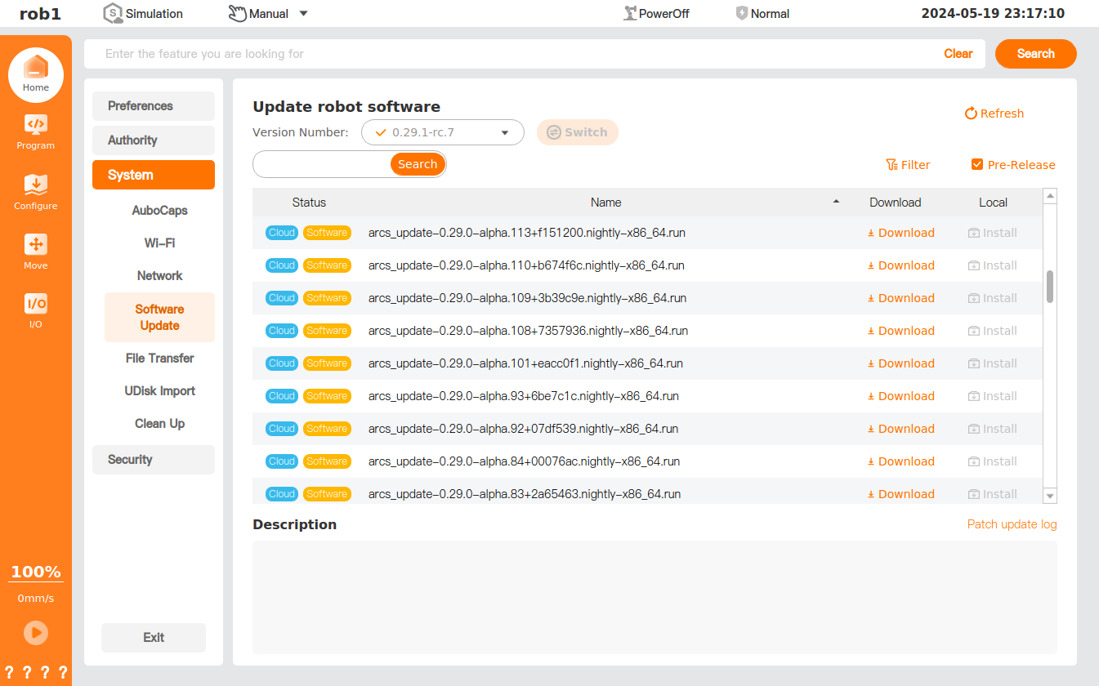Screen dimensions: 1099x686
Task: Click the Refresh icon button
Action: tap(971, 114)
